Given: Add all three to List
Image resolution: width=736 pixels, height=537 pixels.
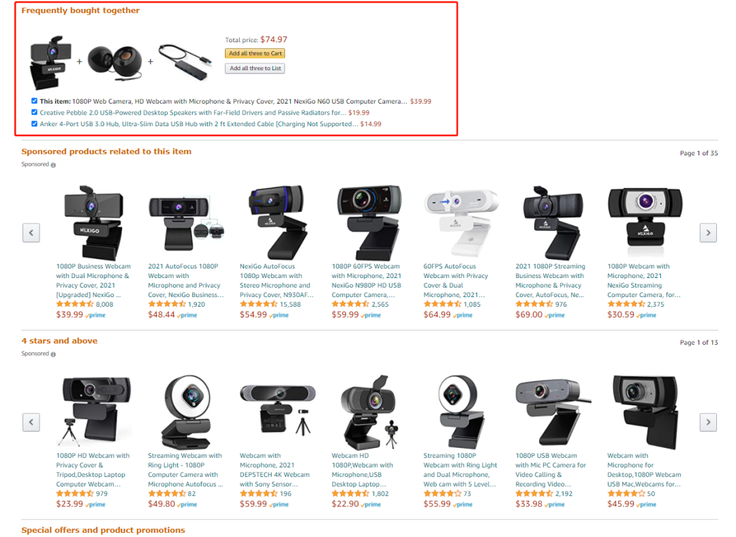Looking at the screenshot, I should pyautogui.click(x=255, y=69).
